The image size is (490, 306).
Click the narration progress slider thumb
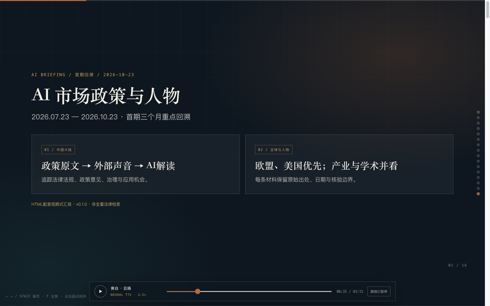[198, 291]
